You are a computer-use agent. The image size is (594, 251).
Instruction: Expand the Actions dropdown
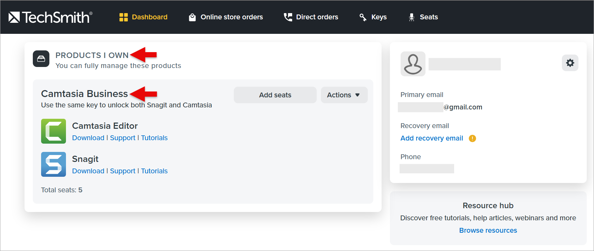[x=344, y=95]
